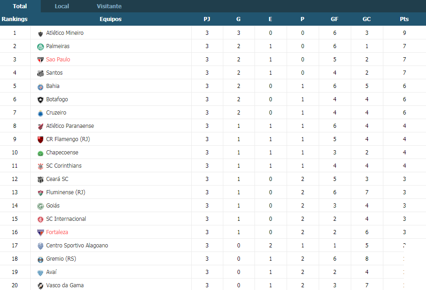Click the Santos club crest icon
Screen dimensions: 426x290
point(40,73)
